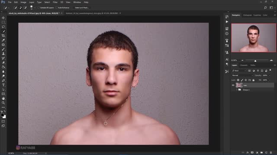Open the File menu
This screenshot has height=155, width=277.
(x=10, y=2)
